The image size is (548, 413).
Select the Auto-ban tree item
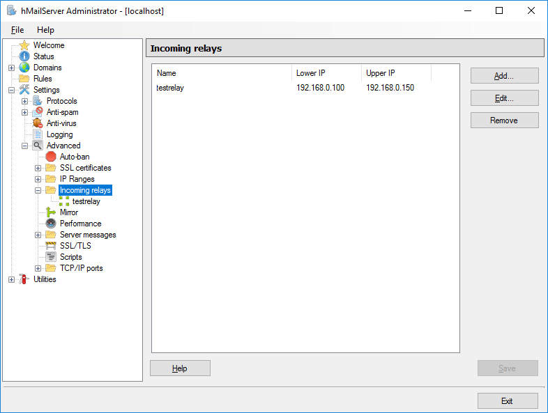75,157
